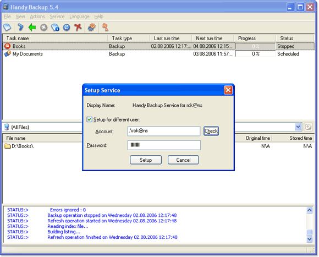Click next run time 03.08.2006 11:57

coord(213,54)
